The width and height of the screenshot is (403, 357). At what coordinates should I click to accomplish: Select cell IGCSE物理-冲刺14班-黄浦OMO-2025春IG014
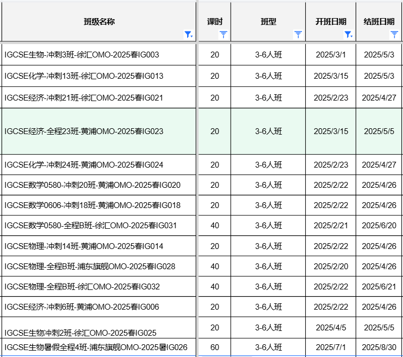pyautogui.click(x=99, y=246)
